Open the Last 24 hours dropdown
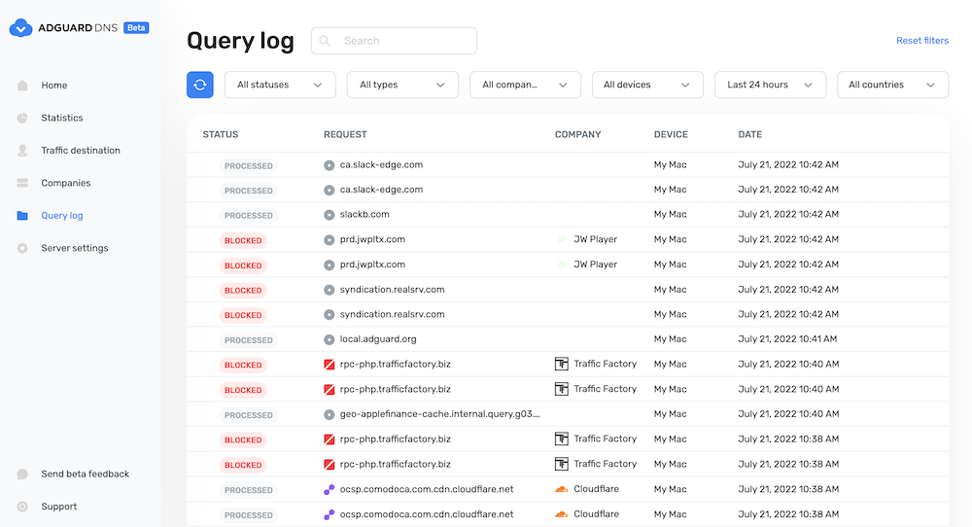 [770, 85]
